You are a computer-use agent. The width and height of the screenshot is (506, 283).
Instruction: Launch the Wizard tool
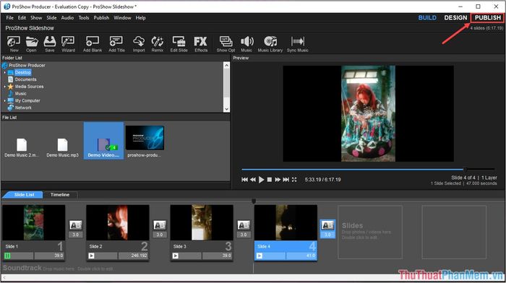[x=68, y=44]
